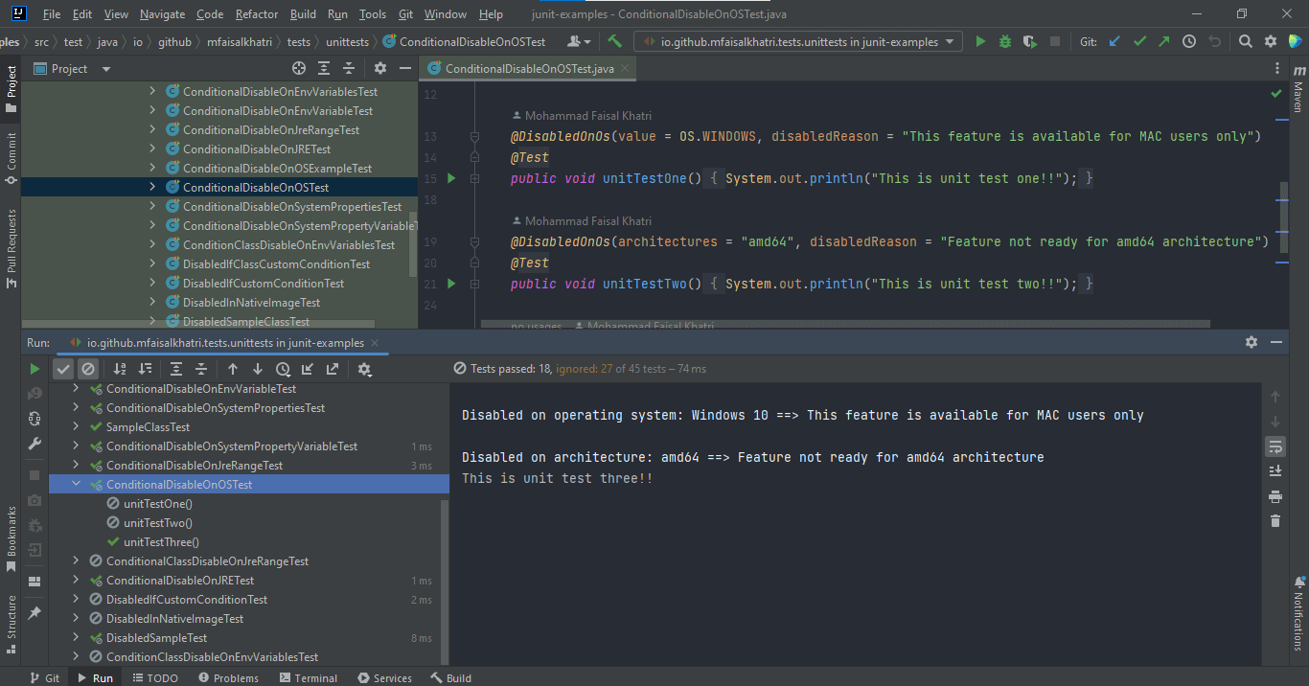Toggle alphabetical sort of test results
1309x686 pixels.
point(120,369)
